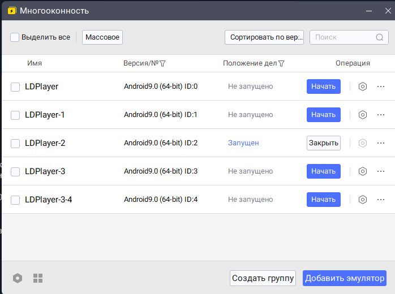Check the LDPlayer-1 row checkbox

(x=15, y=115)
